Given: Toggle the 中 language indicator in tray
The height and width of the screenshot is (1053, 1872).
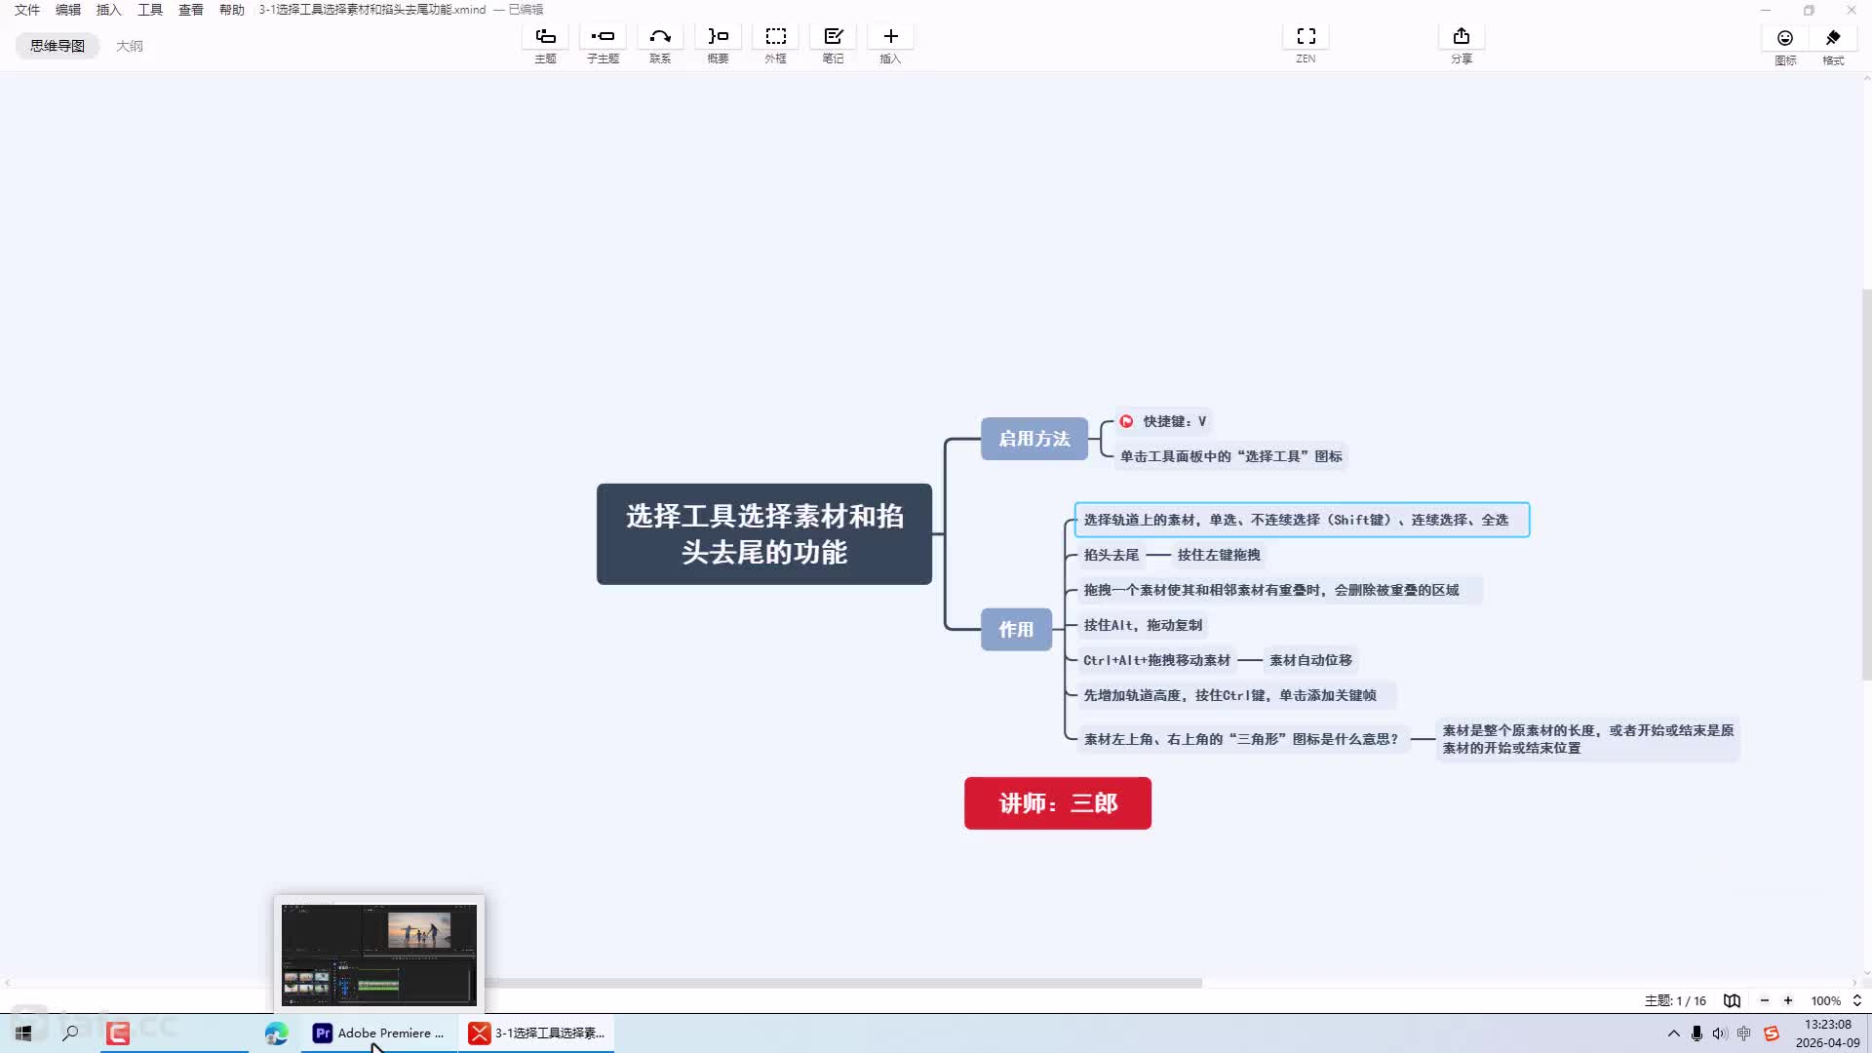Looking at the screenshot, I should [1744, 1033].
